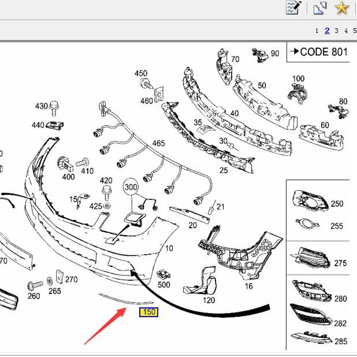This screenshot has width=357, height=357.
Task: Click the circled part number 300
Action: point(131,187)
